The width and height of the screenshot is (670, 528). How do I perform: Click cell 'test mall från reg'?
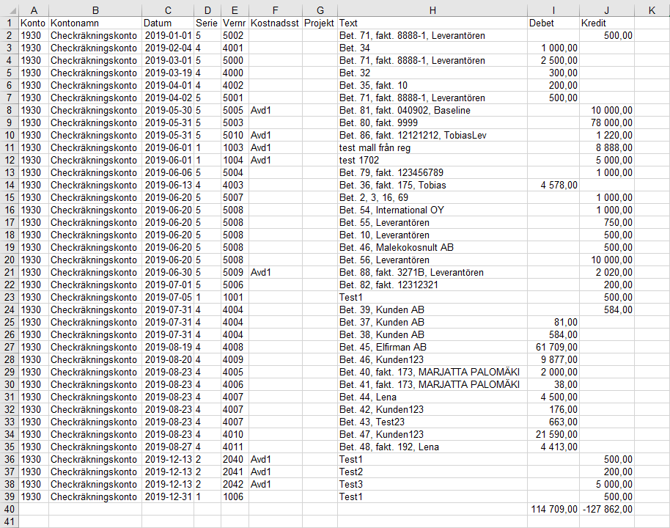[x=432, y=147]
